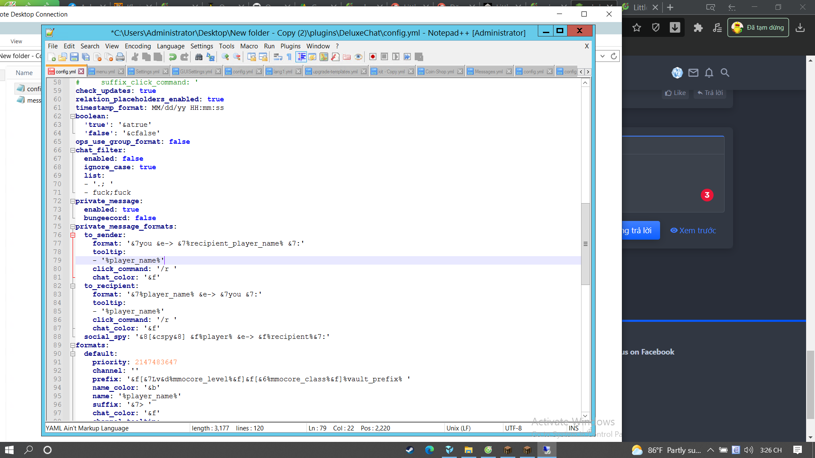Click the Xem trước preview link
This screenshot has width=815, height=458.
point(693,230)
